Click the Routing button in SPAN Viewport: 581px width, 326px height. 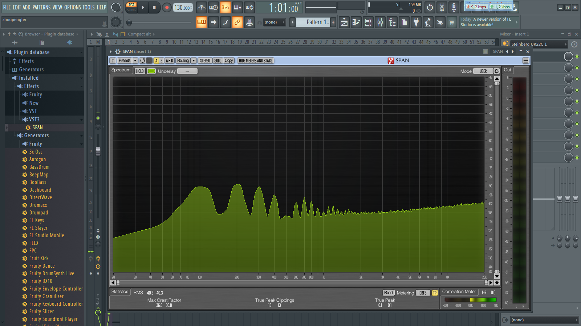click(183, 60)
